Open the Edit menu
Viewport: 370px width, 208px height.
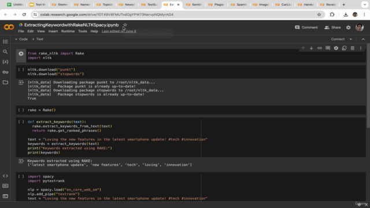click(x=31, y=31)
